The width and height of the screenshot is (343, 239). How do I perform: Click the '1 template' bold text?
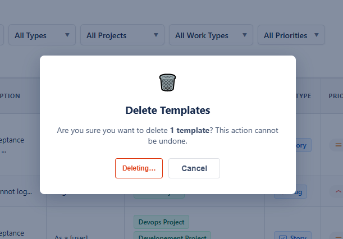tap(190, 130)
